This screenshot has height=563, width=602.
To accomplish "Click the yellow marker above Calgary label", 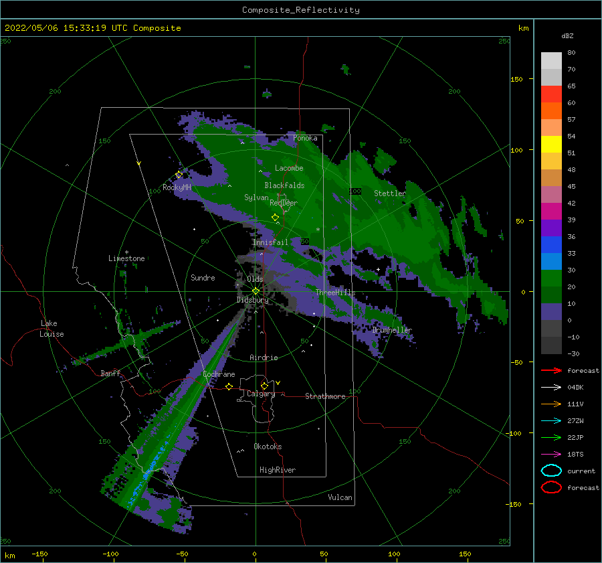I will point(264,386).
